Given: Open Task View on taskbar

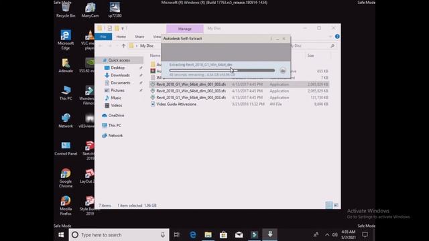Looking at the screenshot, I should point(177,235).
